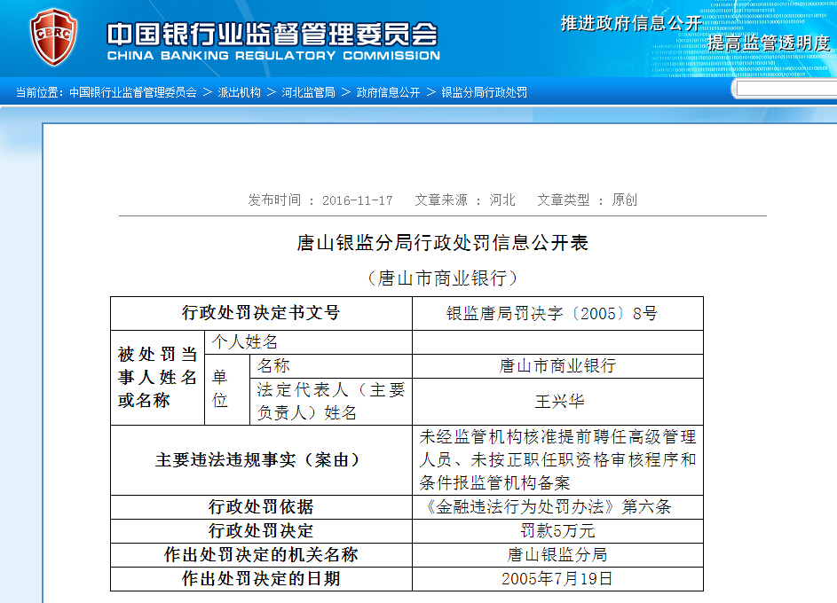837x603 pixels.
Task: Click the slogan 提高监管透明度
Action: coord(770,43)
